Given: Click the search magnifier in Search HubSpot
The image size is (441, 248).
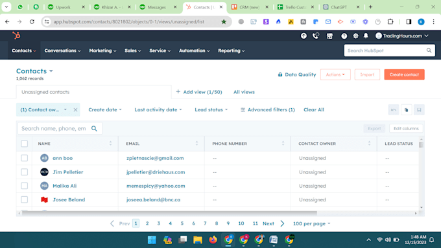Looking at the screenshot, I should click(x=429, y=51).
